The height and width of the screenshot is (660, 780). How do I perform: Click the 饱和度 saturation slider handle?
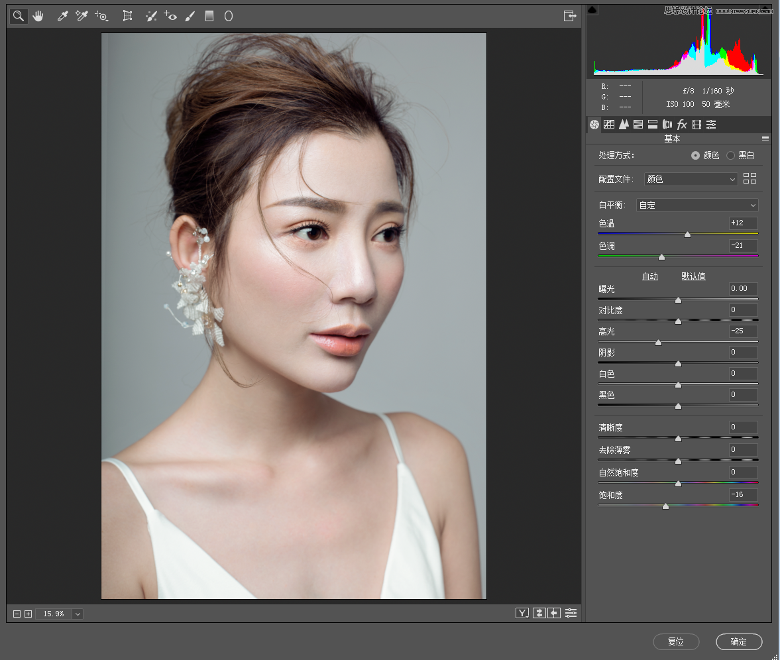pos(665,506)
